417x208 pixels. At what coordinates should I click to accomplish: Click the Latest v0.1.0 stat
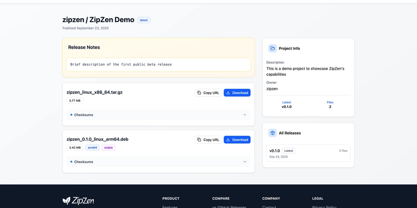[x=286, y=105]
